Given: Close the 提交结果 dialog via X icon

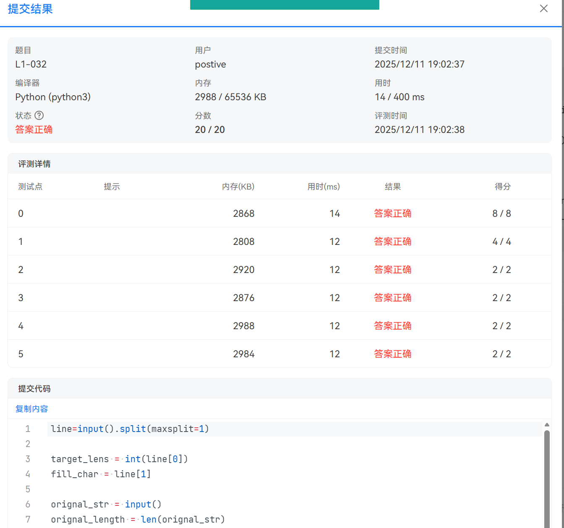Looking at the screenshot, I should 543,8.
